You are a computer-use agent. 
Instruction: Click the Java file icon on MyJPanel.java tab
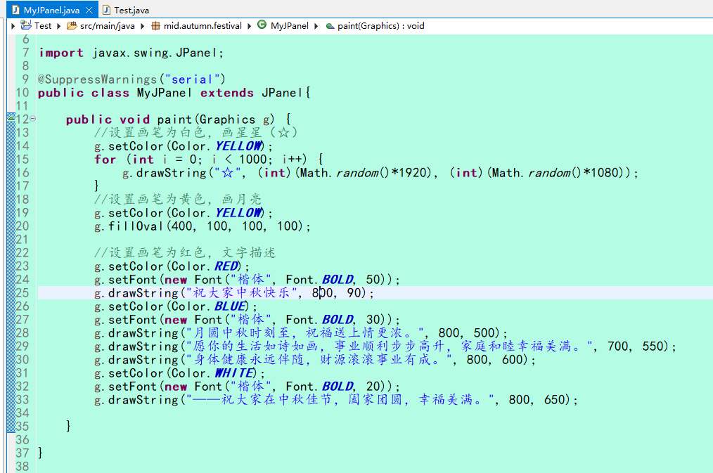pyautogui.click(x=15, y=10)
